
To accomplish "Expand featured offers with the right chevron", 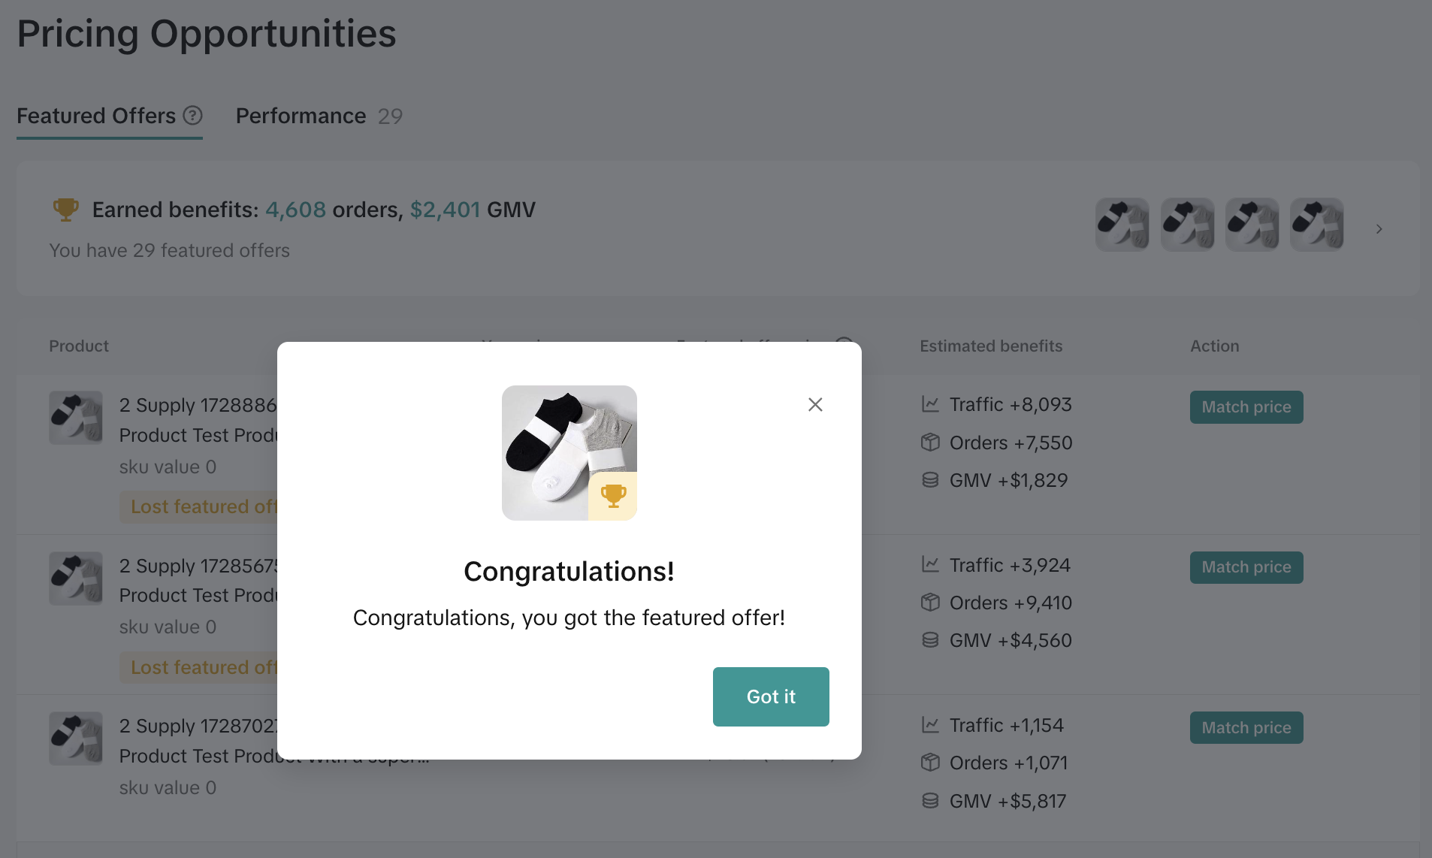I will 1379,229.
